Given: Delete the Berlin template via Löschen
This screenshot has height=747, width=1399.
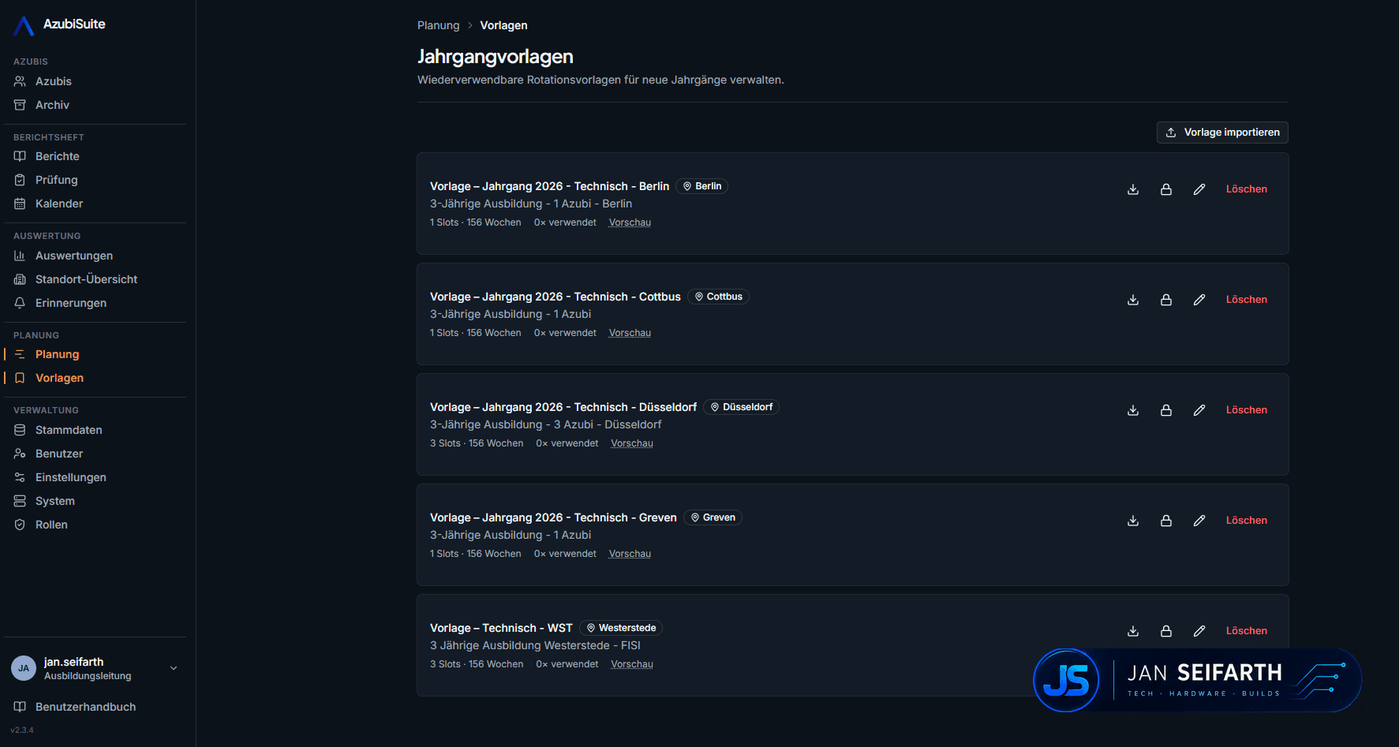Looking at the screenshot, I should click(x=1246, y=189).
